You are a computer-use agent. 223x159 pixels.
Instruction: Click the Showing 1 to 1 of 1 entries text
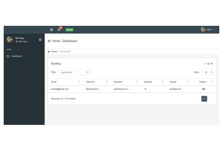coord(63,99)
